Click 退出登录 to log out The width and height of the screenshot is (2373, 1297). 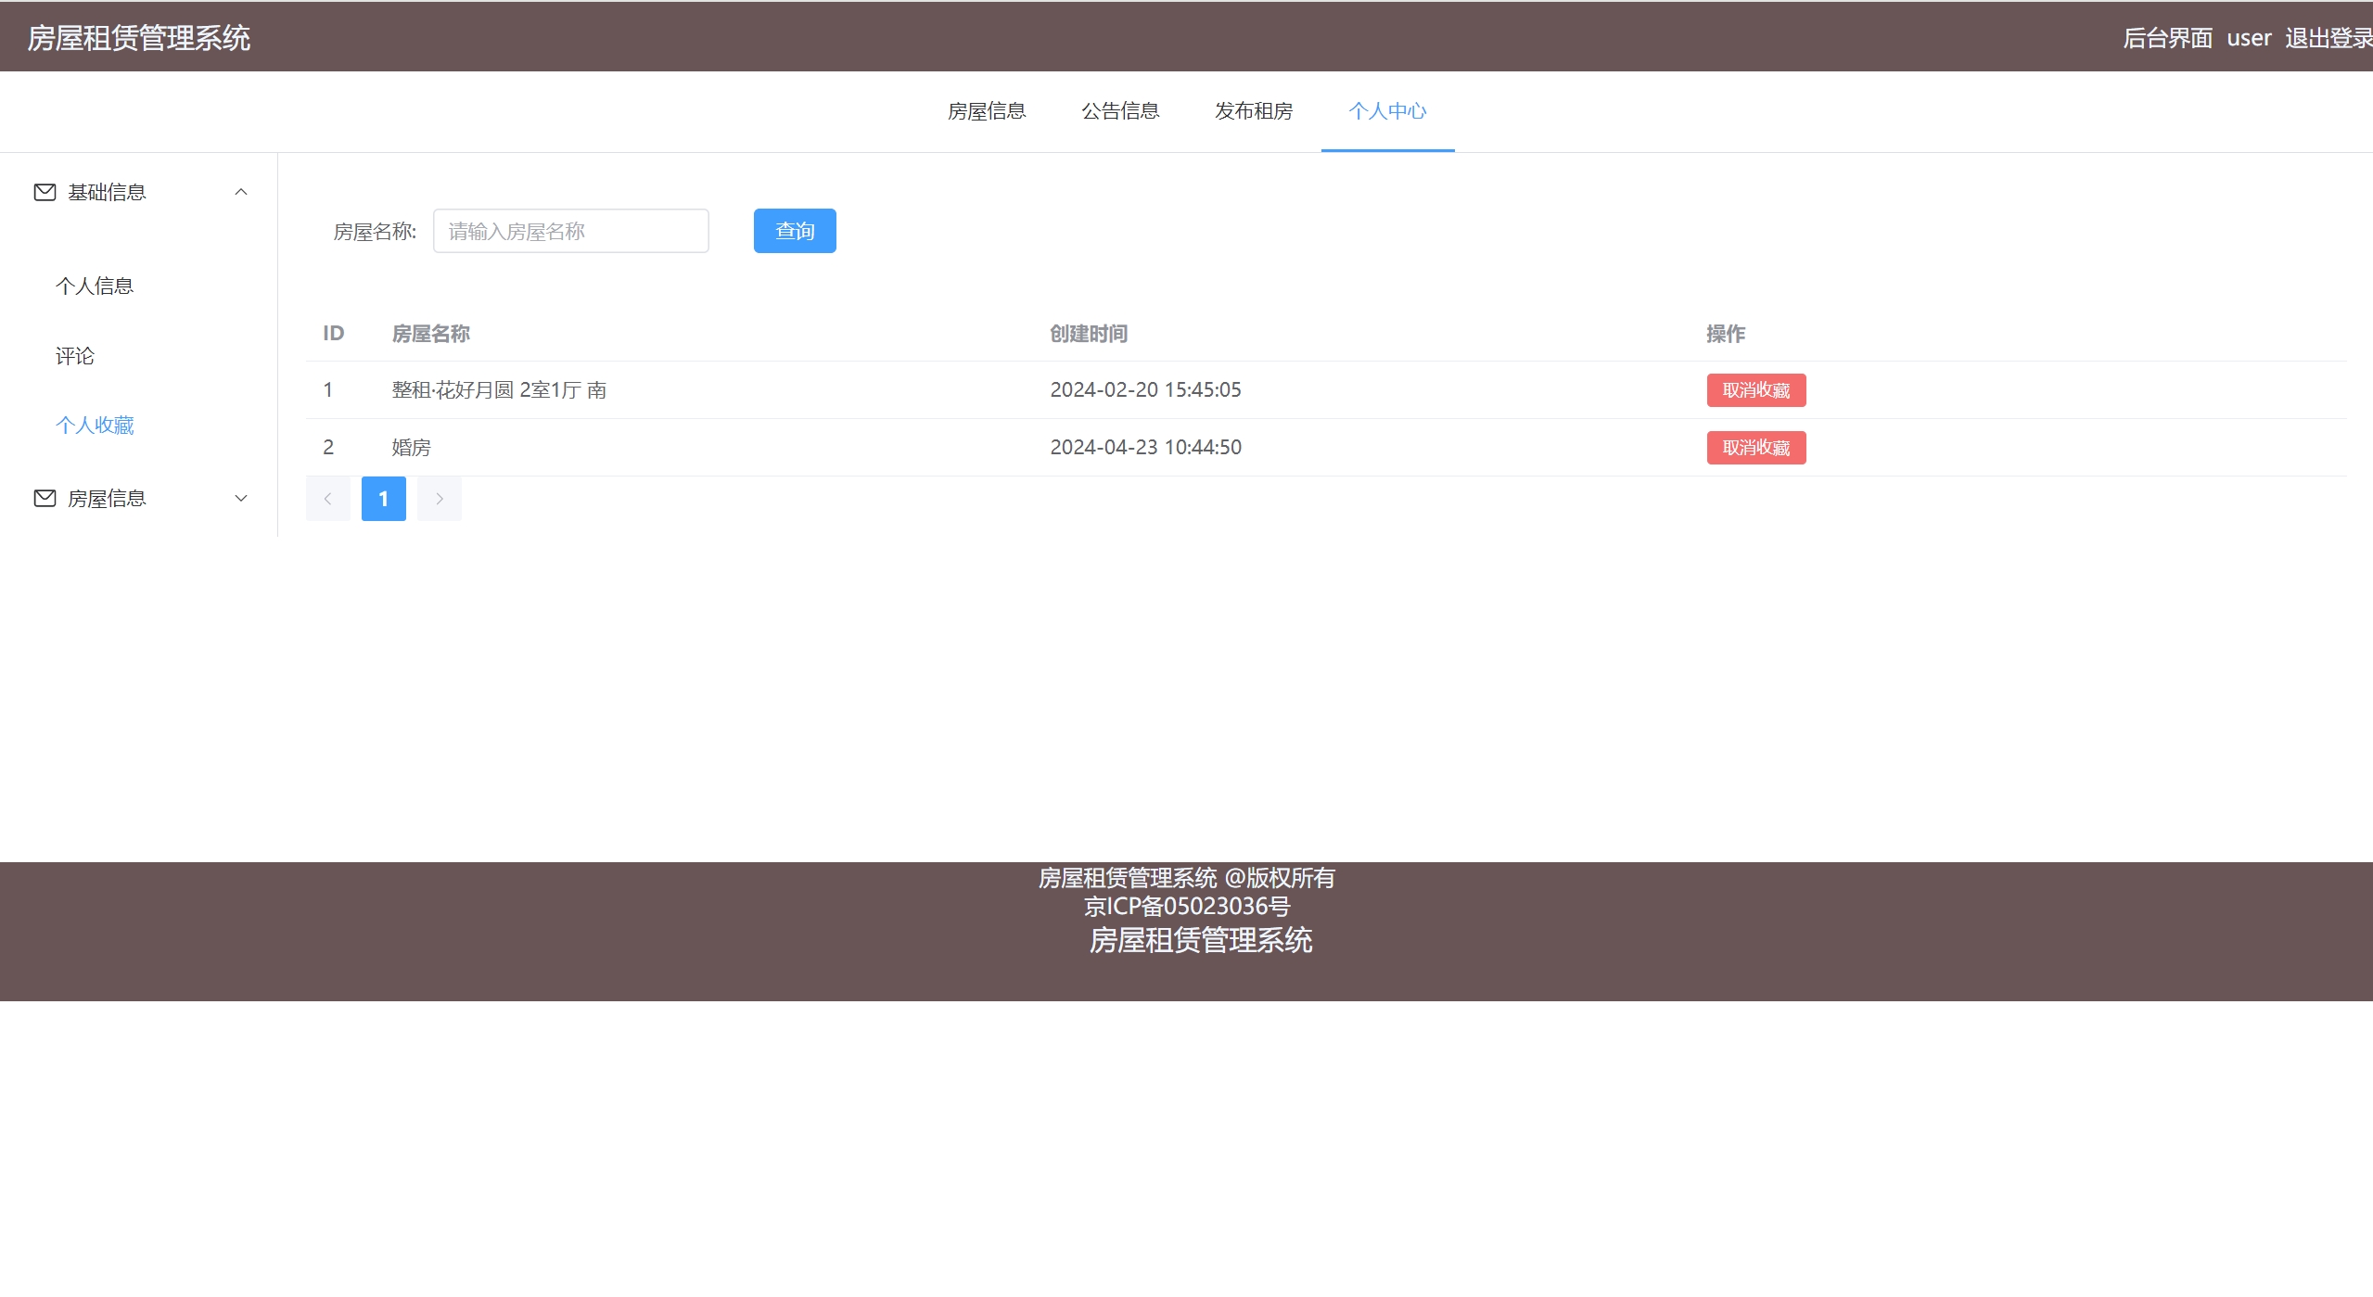[x=2328, y=38]
